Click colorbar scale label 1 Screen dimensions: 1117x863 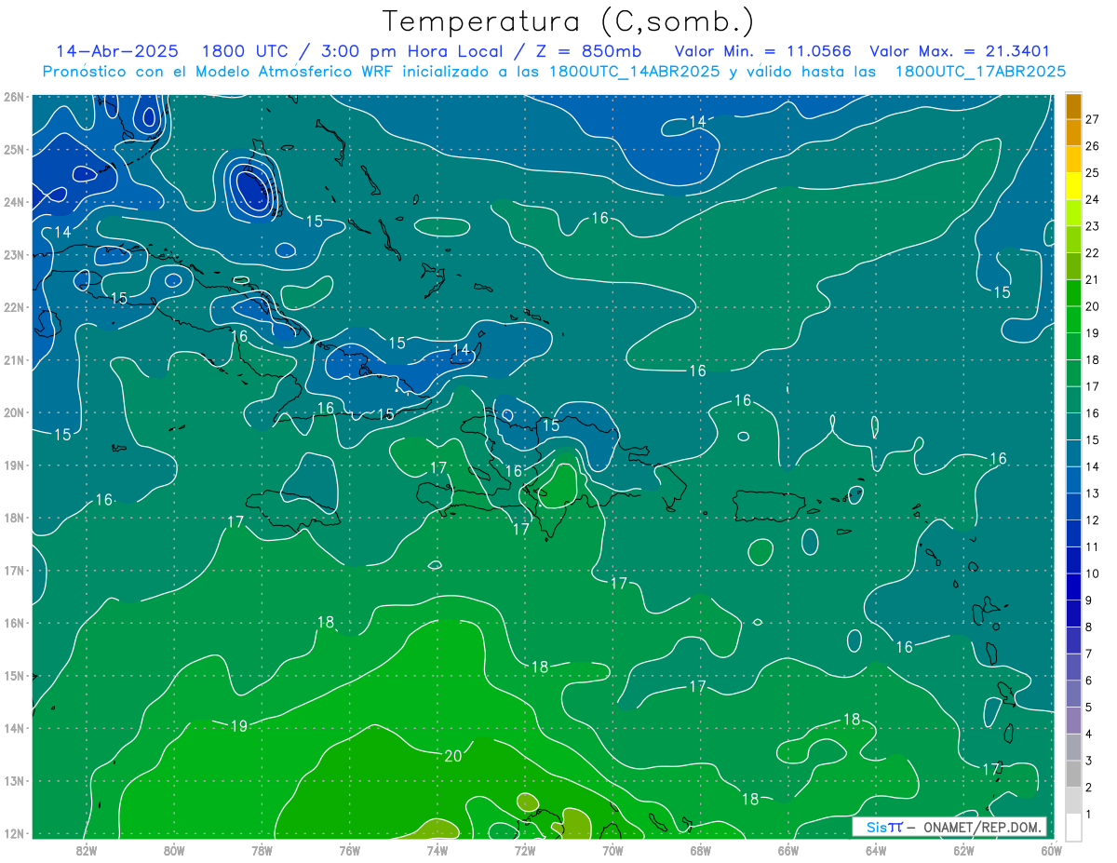click(x=1089, y=815)
